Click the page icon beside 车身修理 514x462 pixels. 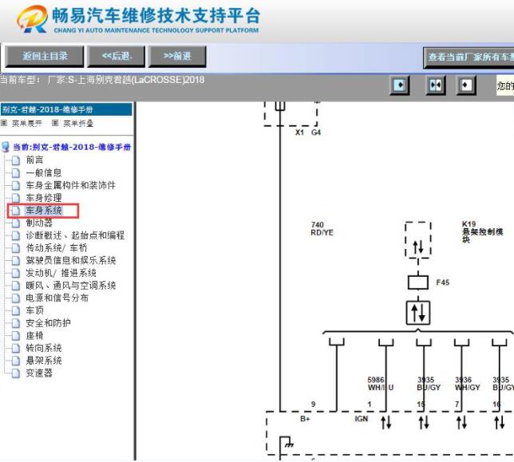(x=16, y=198)
